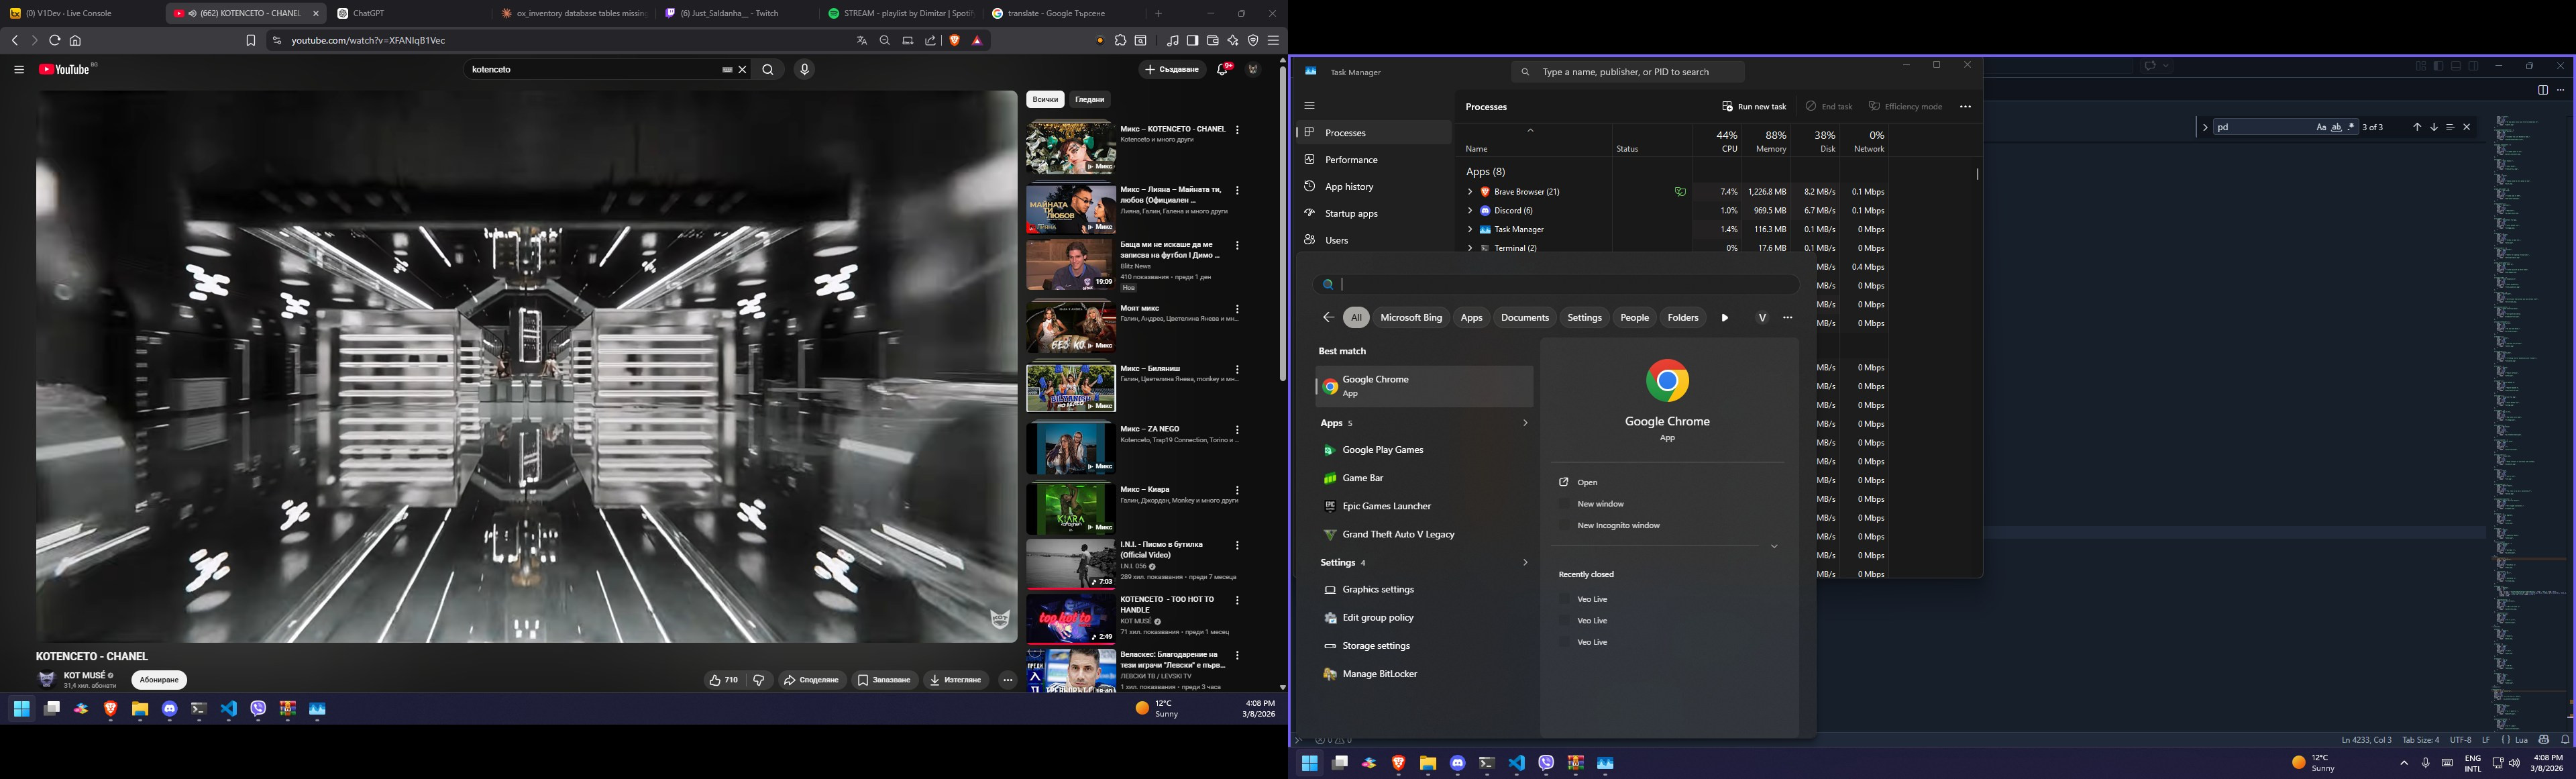Click Run new task in Task Manager
The height and width of the screenshot is (779, 2576).
(1754, 106)
